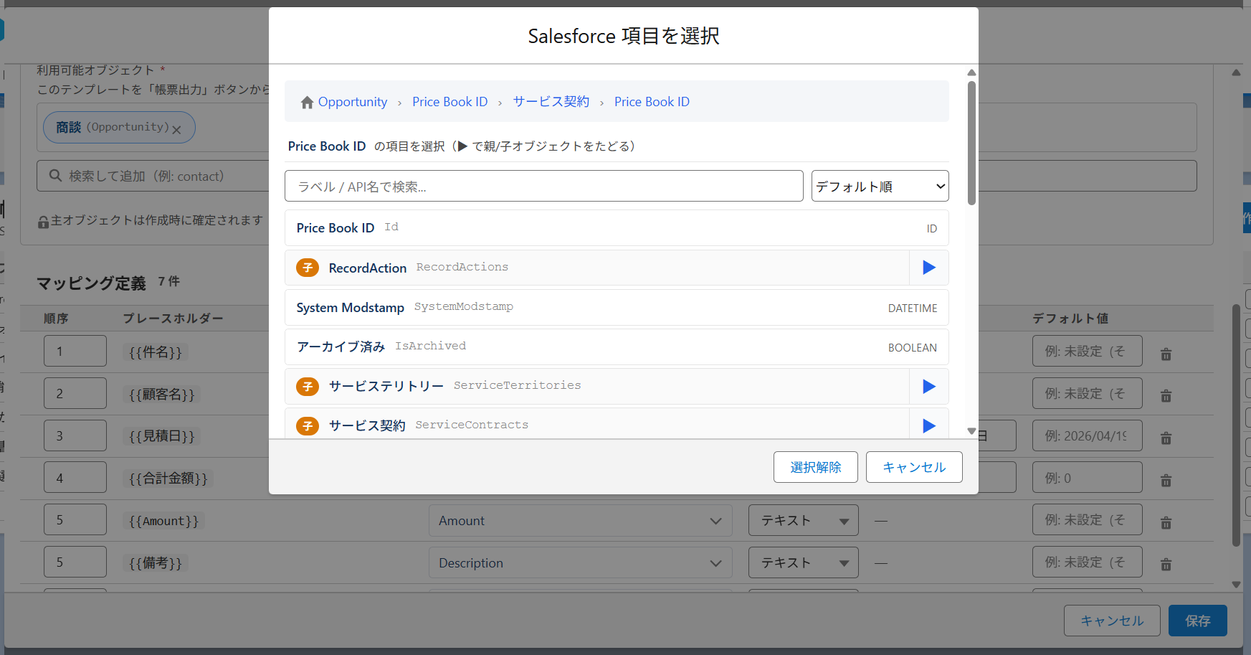This screenshot has height=655, width=1251.
Task: Edit order number for {{顧客名}} row
Action: (75, 393)
